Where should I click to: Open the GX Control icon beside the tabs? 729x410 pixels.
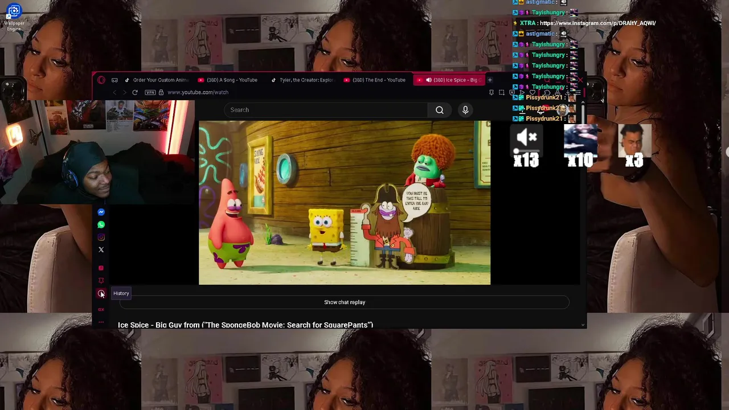coord(114,80)
